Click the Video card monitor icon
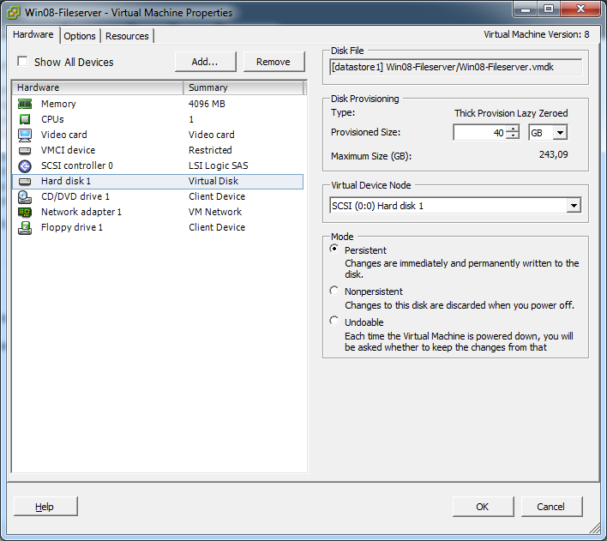This screenshot has height=541, width=607. coord(25,135)
